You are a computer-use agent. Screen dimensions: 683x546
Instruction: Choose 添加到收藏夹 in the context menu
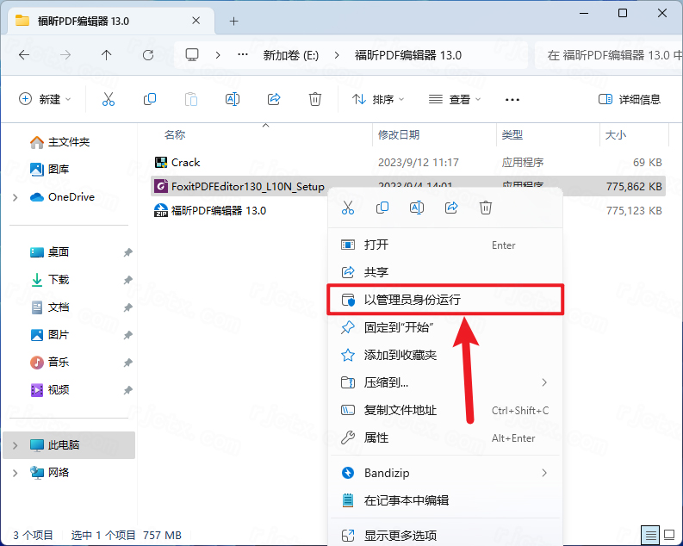pos(445,355)
